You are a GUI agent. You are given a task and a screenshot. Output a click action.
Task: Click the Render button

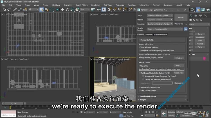point(181,17)
